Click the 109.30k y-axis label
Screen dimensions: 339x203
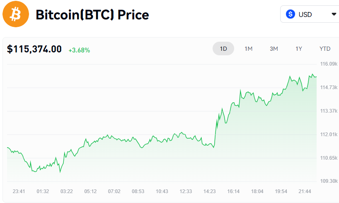[329, 182]
